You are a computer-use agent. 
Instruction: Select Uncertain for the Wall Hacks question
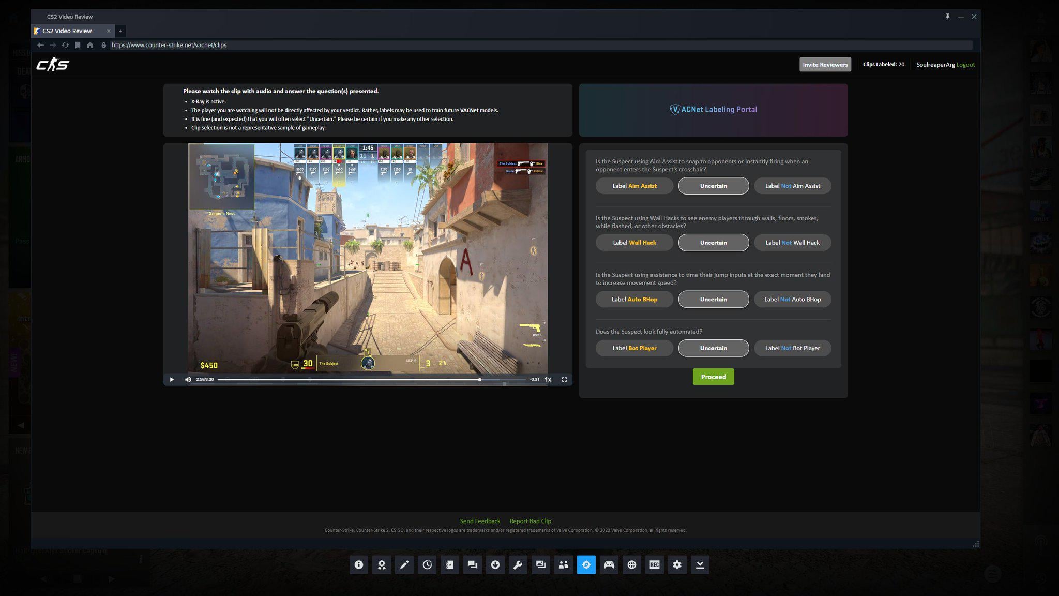714,243
